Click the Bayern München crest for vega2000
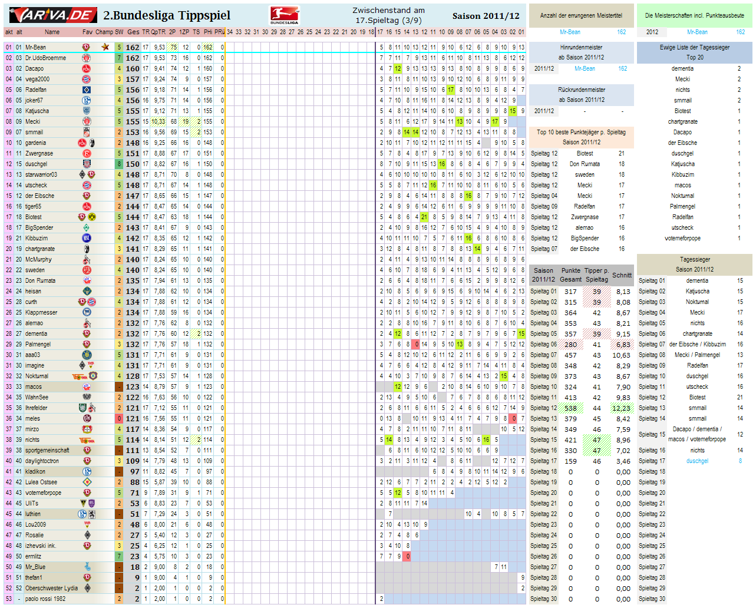The image size is (756, 608). coord(86,79)
